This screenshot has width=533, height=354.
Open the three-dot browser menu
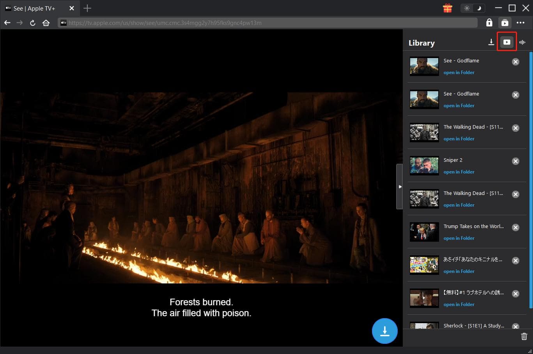pos(521,22)
